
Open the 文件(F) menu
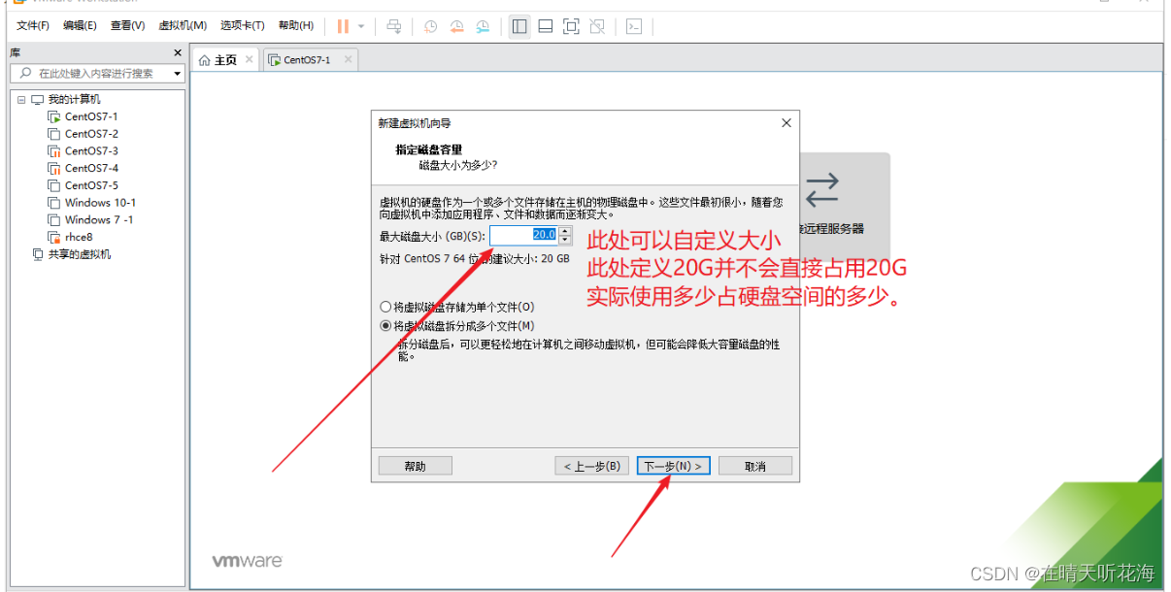point(33,25)
